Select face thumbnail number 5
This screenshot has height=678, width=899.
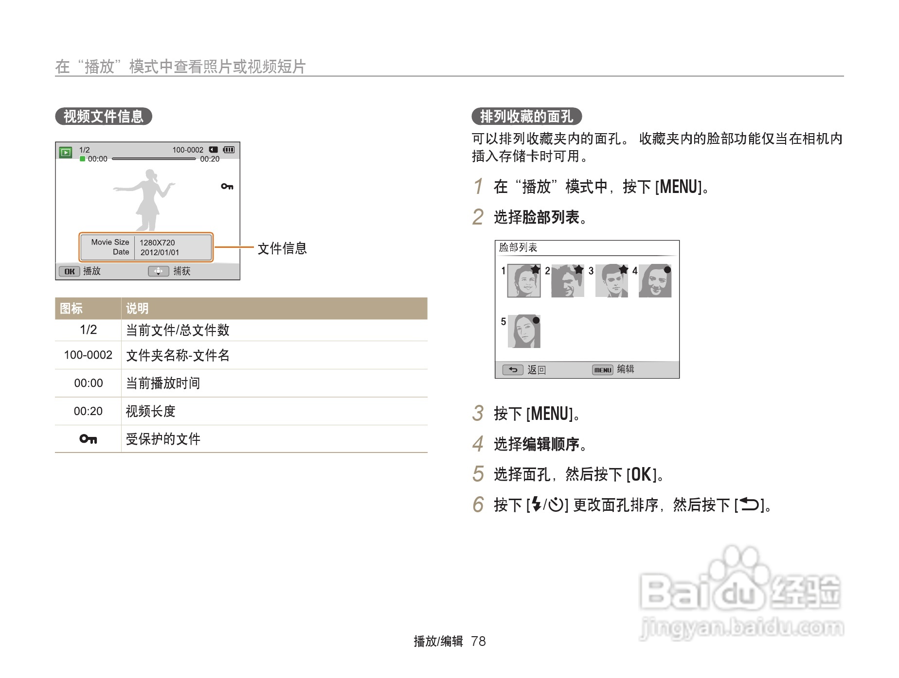524,331
